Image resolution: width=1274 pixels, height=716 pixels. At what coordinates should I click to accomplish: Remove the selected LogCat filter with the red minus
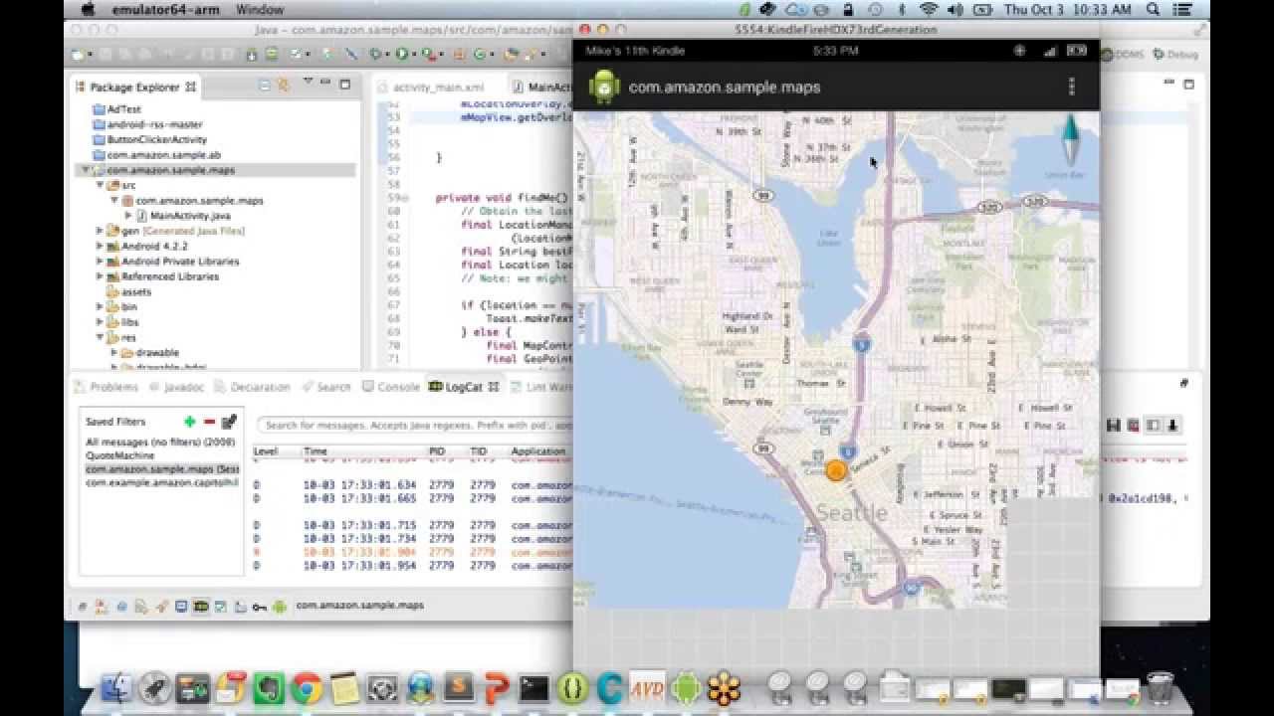coord(209,422)
